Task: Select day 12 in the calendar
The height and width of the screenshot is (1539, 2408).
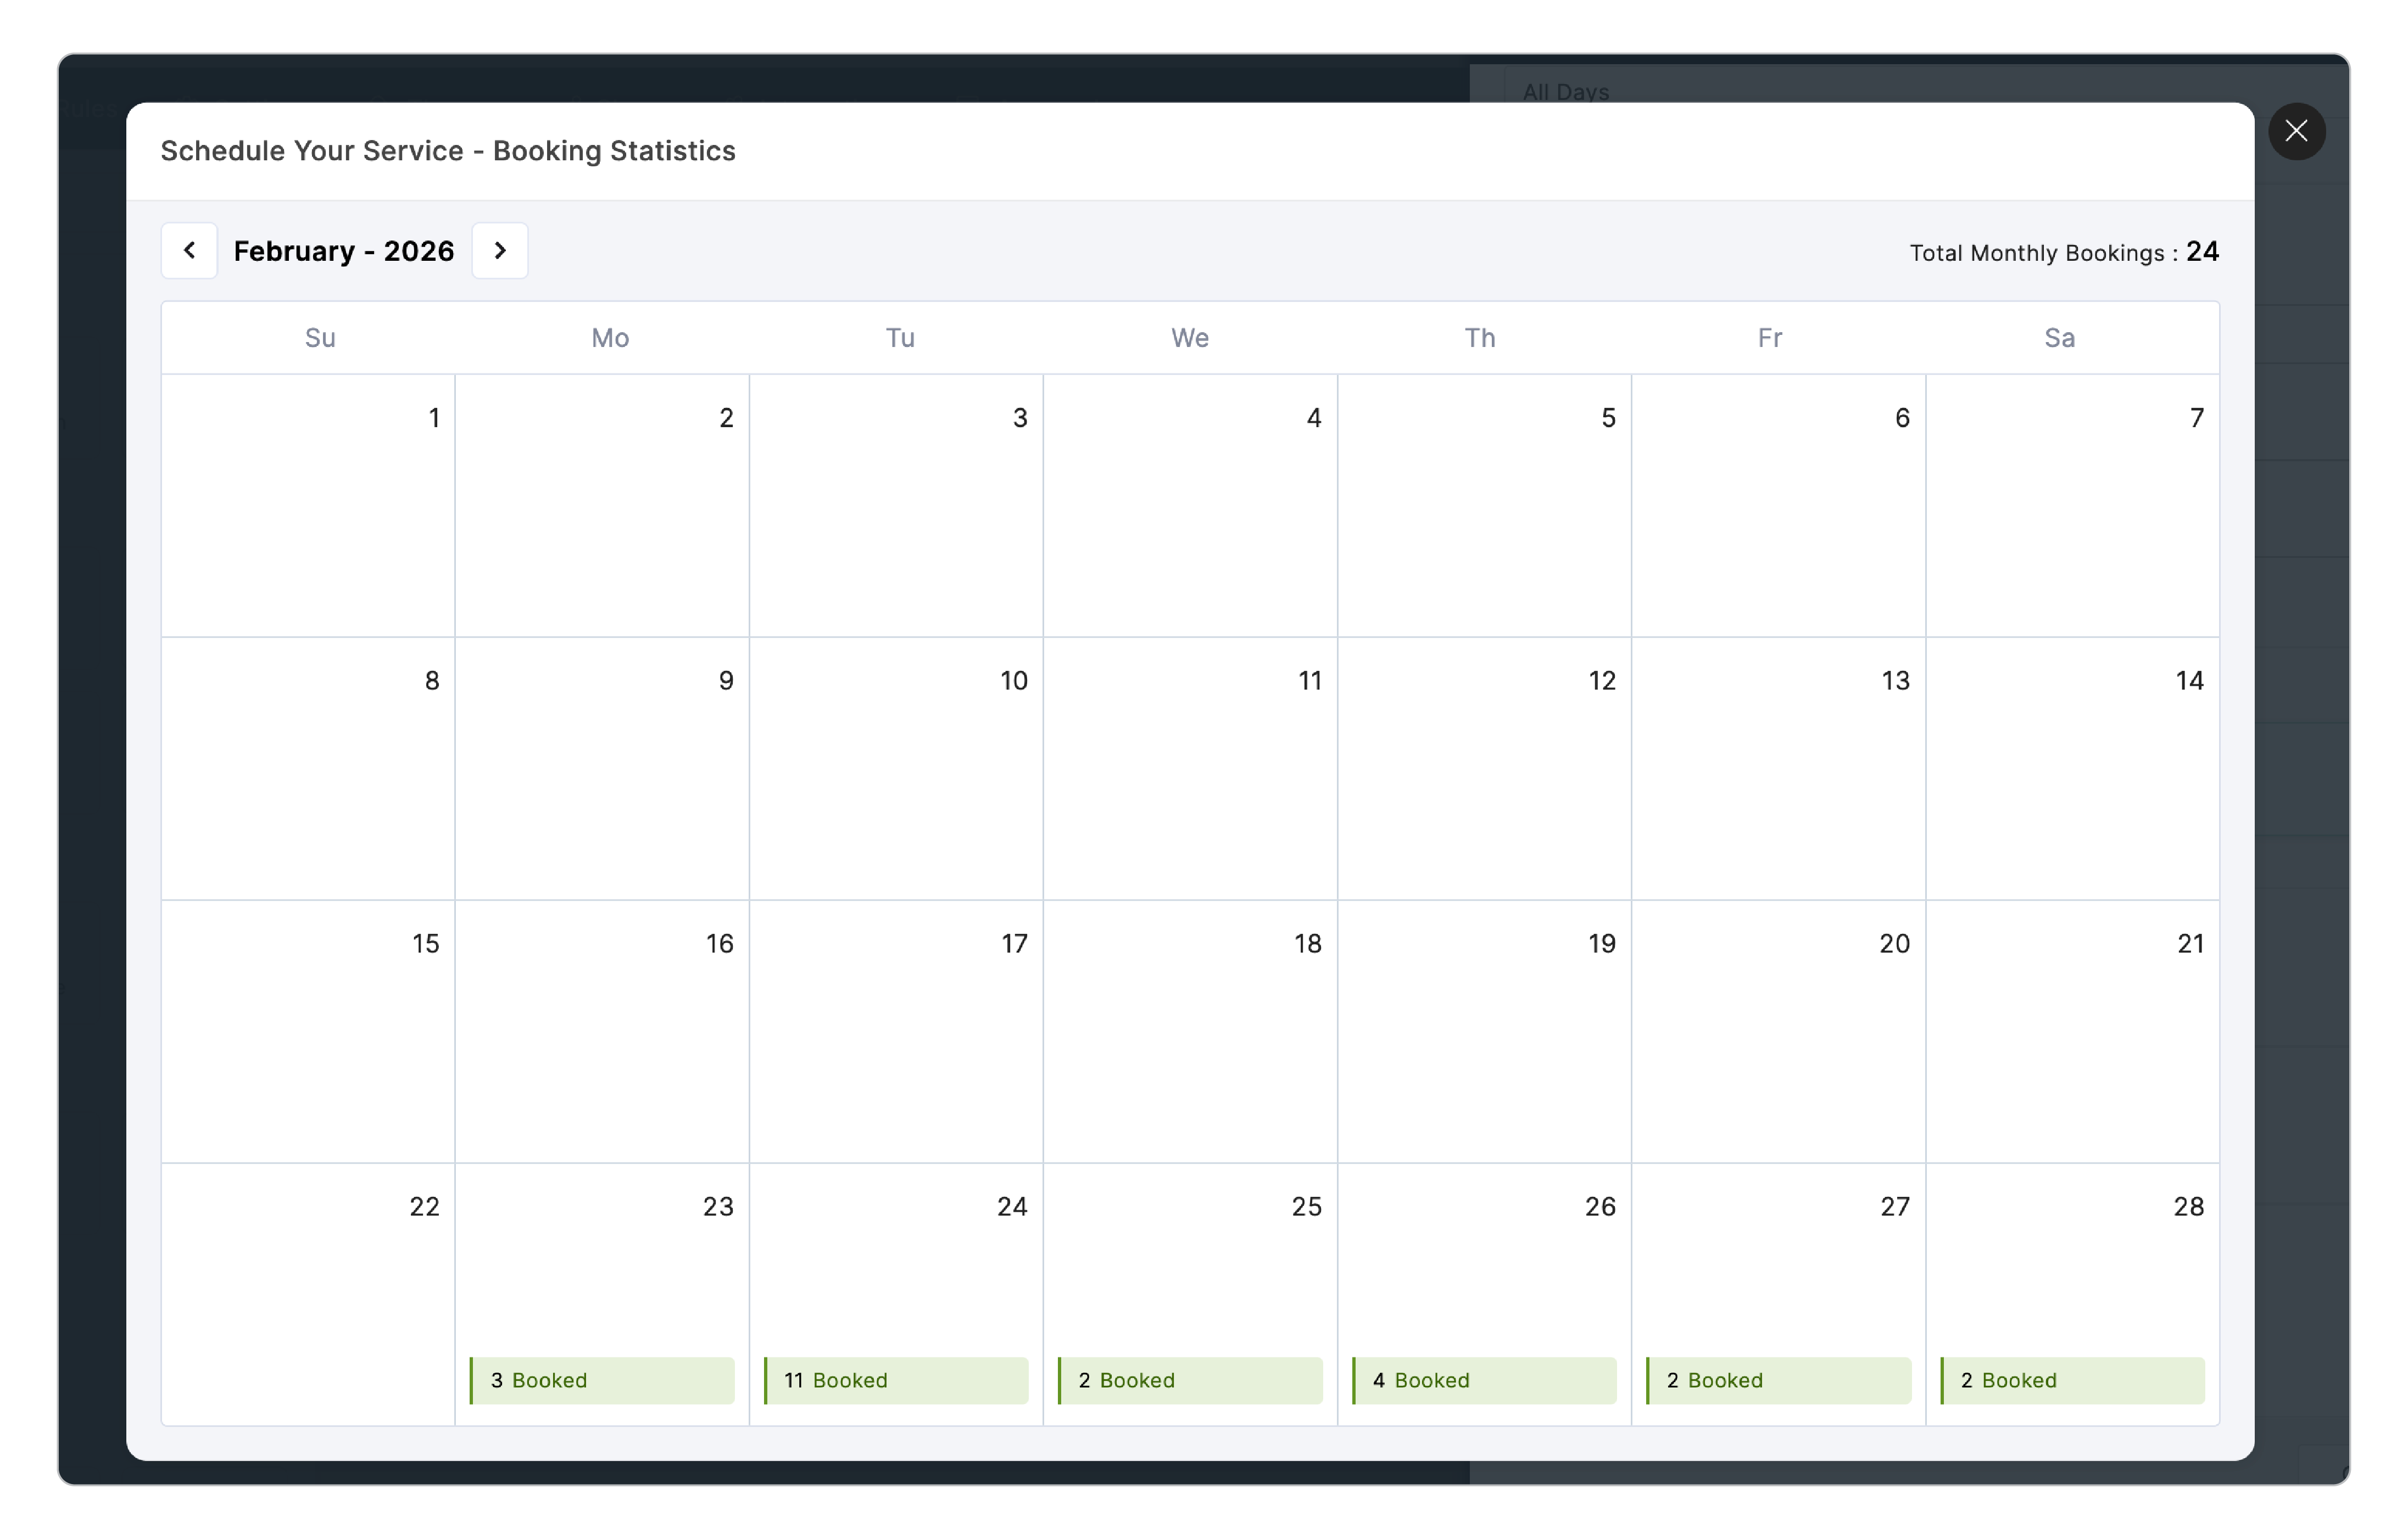Action: (1484, 769)
